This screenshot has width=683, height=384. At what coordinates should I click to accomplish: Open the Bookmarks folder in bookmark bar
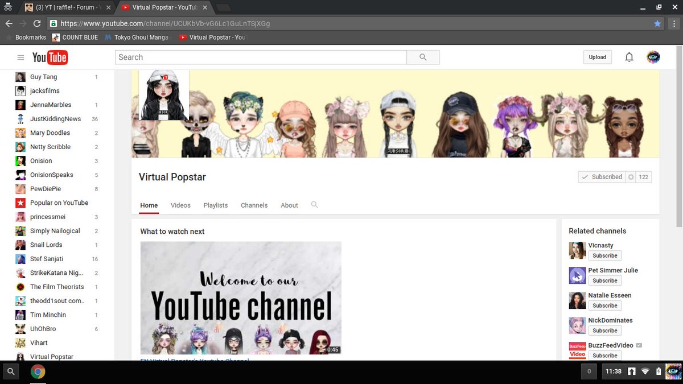click(x=26, y=38)
